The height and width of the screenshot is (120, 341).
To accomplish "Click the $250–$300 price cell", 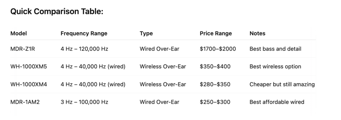I will point(215,102).
